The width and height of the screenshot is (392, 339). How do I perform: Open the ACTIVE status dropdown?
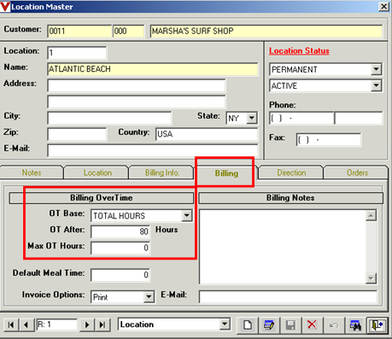click(376, 85)
